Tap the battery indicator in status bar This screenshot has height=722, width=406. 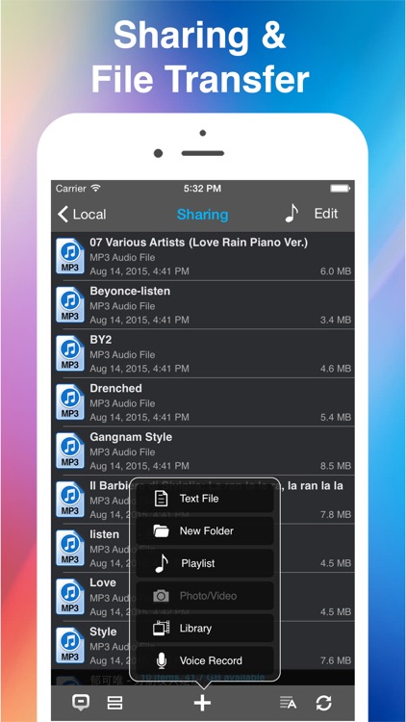click(341, 189)
